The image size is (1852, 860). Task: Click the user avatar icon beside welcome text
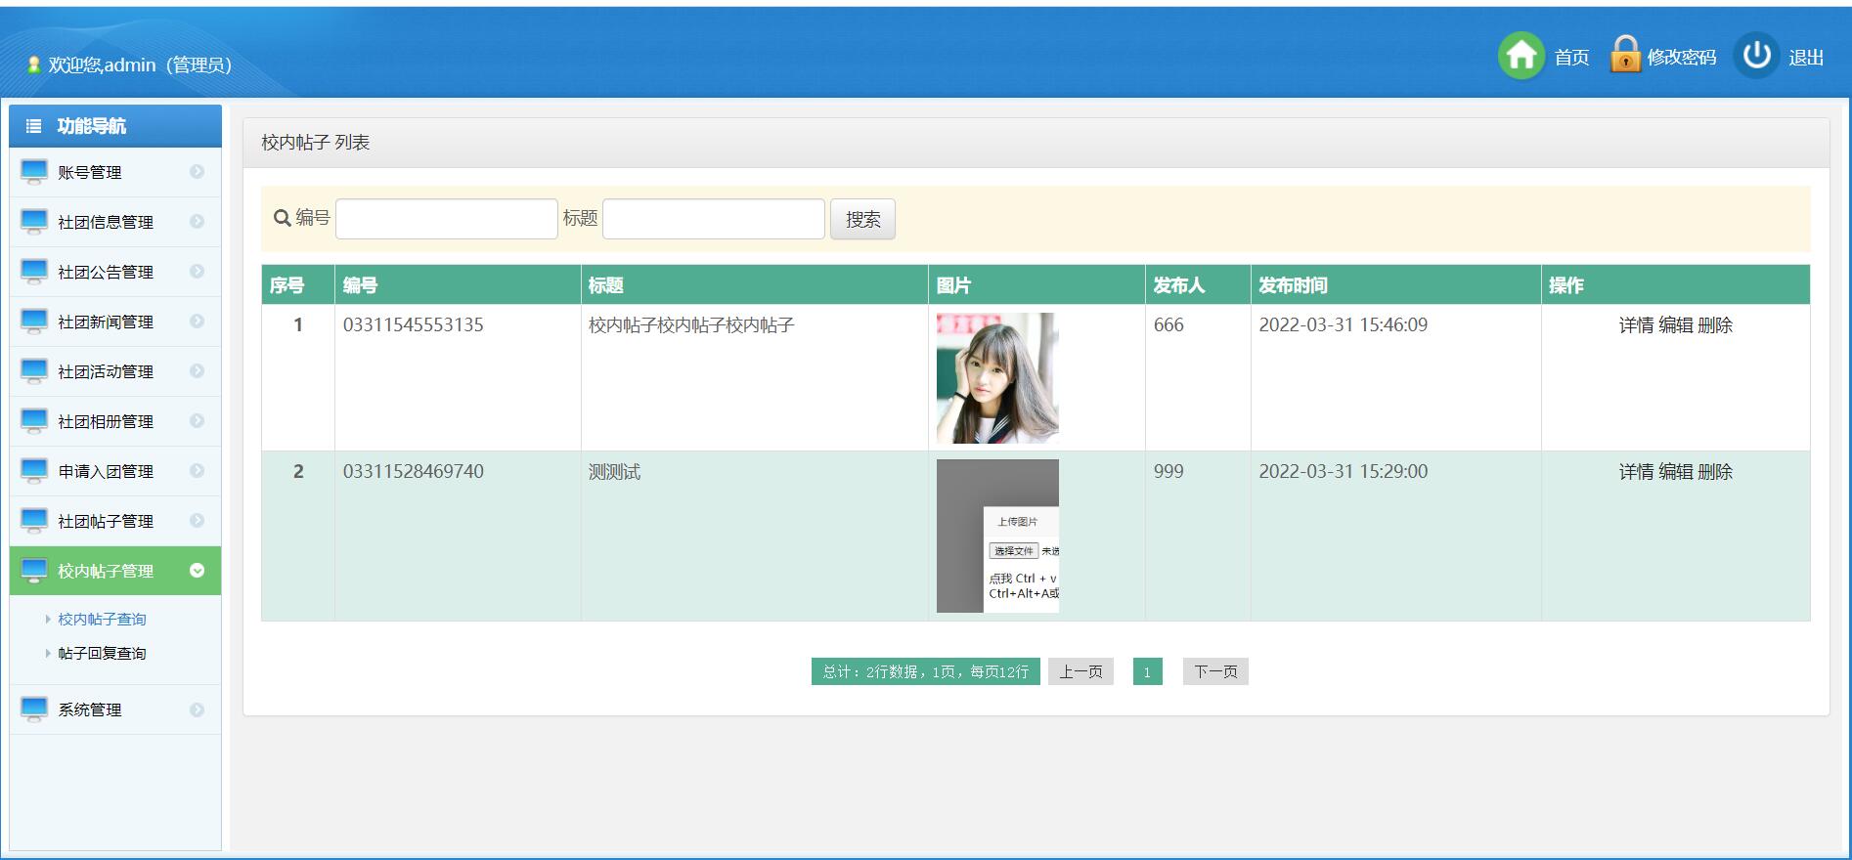click(x=34, y=64)
